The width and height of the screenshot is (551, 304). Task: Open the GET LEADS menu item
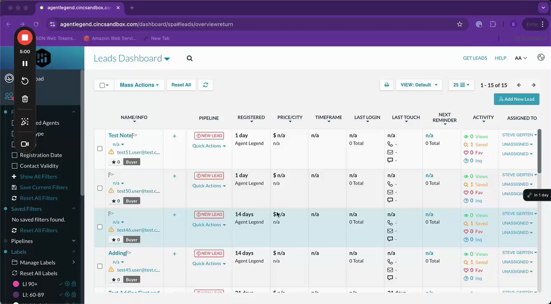coord(475,58)
